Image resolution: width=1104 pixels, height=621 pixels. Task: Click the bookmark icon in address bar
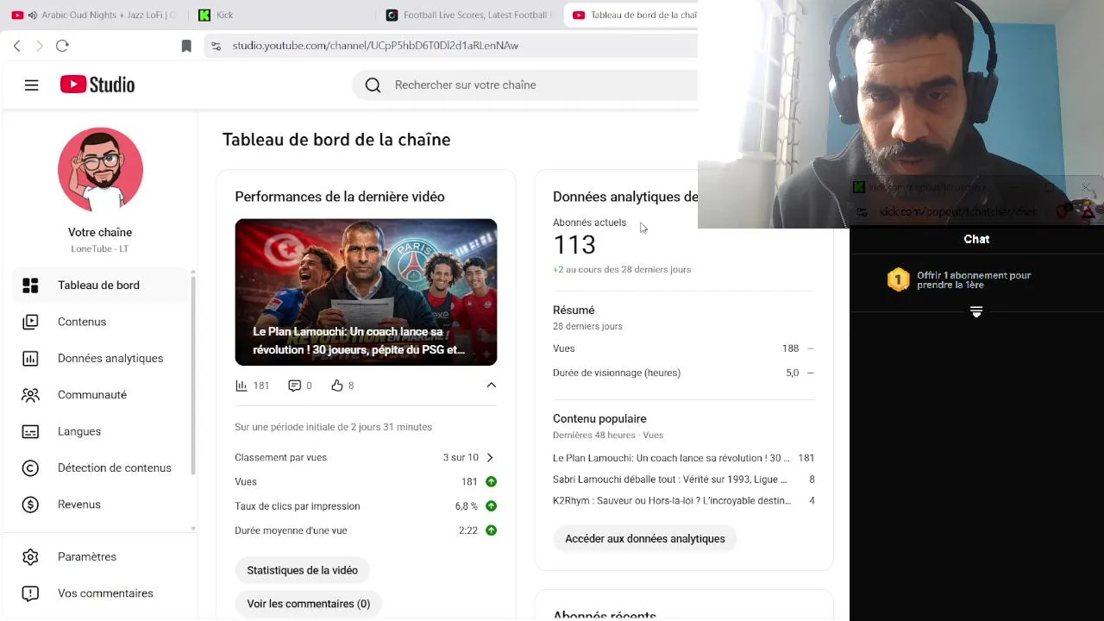click(x=186, y=46)
